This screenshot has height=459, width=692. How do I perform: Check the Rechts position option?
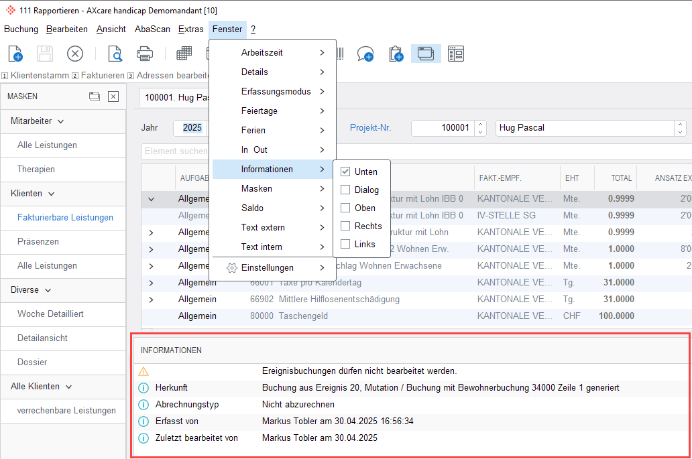point(345,226)
